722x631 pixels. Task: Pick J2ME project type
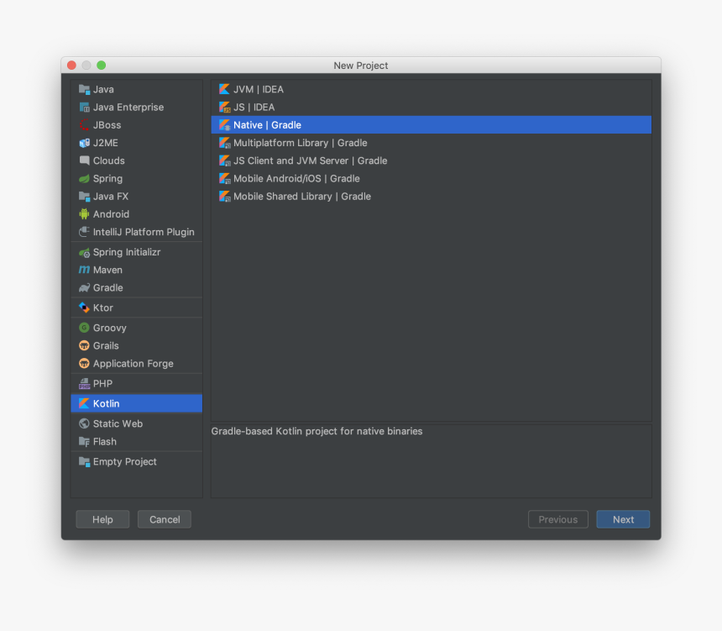pos(137,143)
